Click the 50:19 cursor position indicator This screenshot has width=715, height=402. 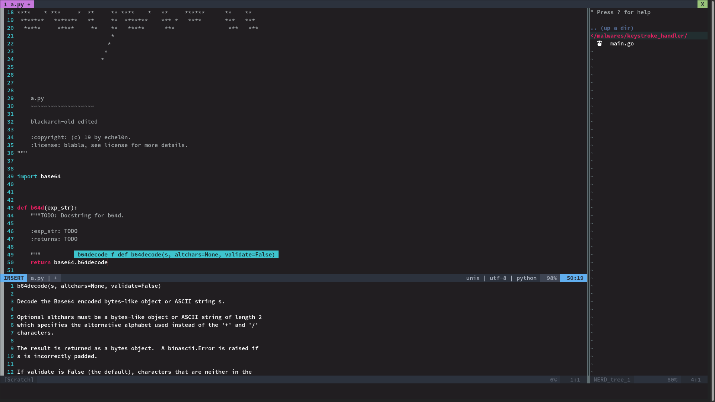(575, 278)
